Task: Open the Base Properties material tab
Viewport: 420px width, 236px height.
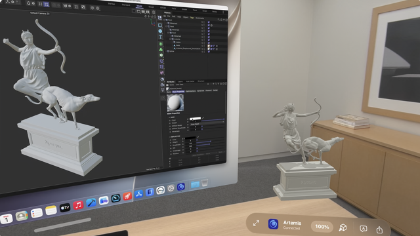Action: click(178, 92)
